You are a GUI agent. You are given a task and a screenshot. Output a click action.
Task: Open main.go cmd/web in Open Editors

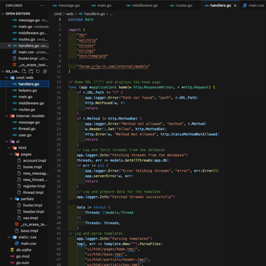24,27
